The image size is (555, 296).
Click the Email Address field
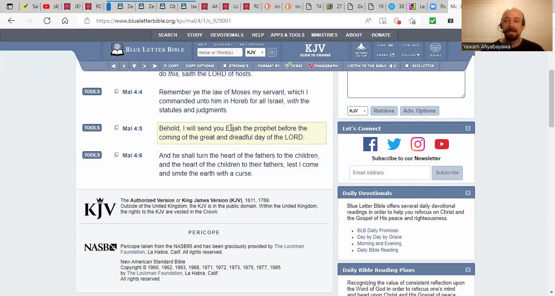pyautogui.click(x=390, y=172)
